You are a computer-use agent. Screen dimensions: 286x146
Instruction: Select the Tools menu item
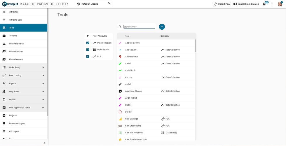[x=24, y=28]
